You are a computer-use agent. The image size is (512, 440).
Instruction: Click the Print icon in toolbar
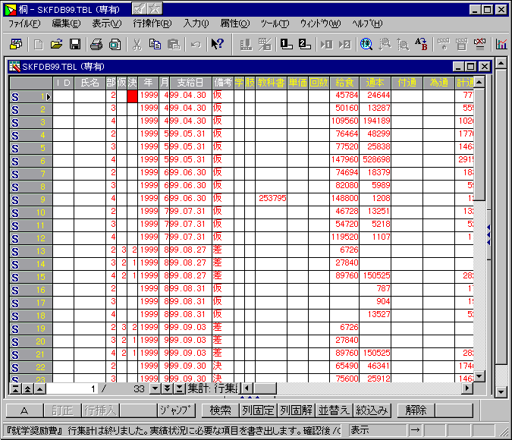tap(96, 44)
